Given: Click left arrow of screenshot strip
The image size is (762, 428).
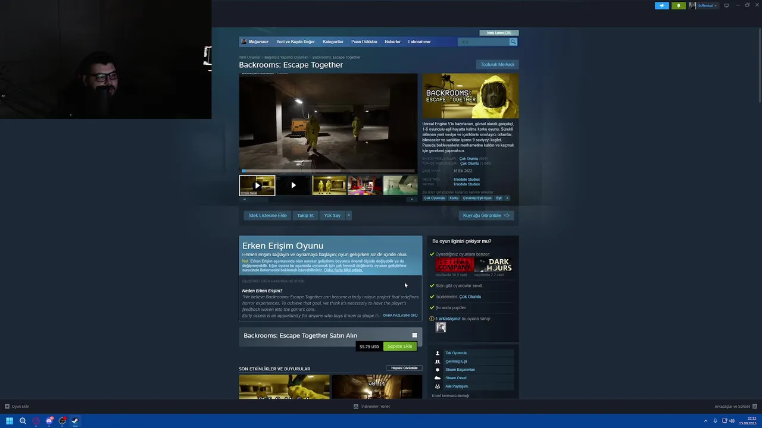Looking at the screenshot, I should point(244,199).
